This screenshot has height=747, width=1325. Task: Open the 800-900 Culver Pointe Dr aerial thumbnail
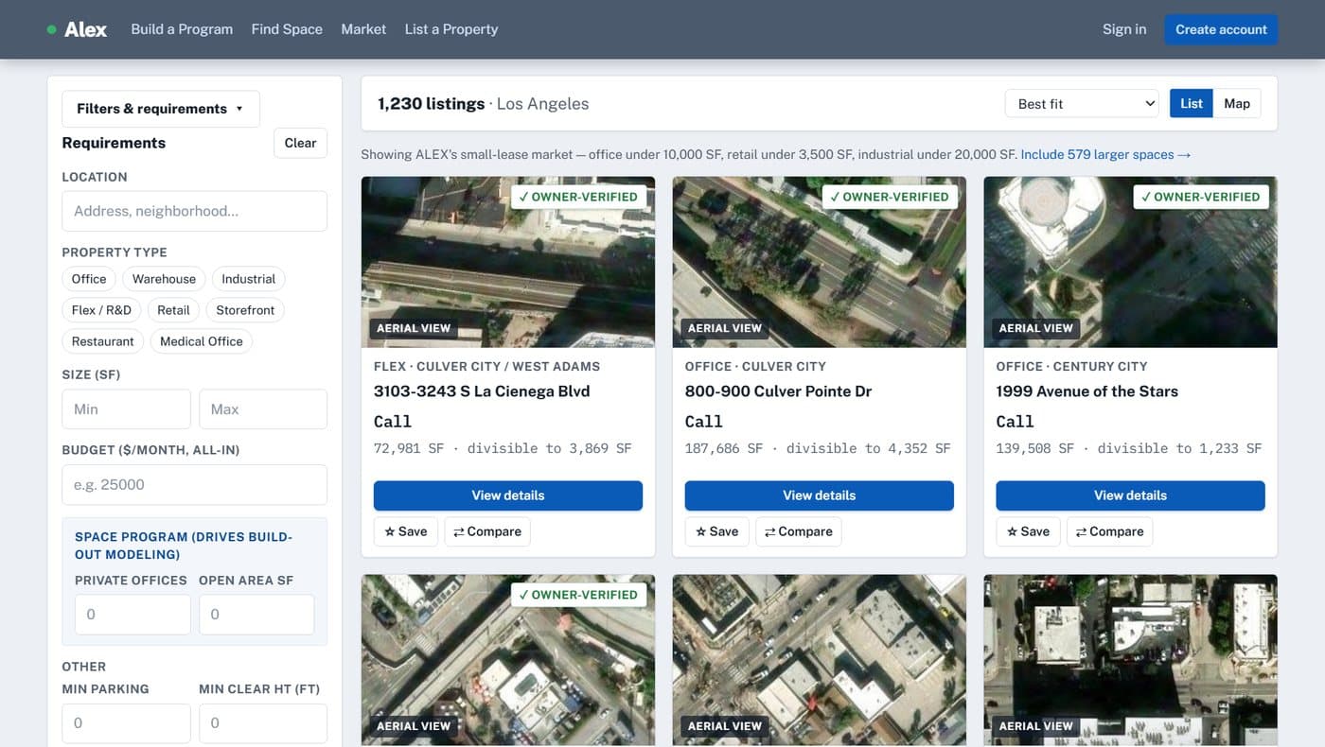(820, 262)
